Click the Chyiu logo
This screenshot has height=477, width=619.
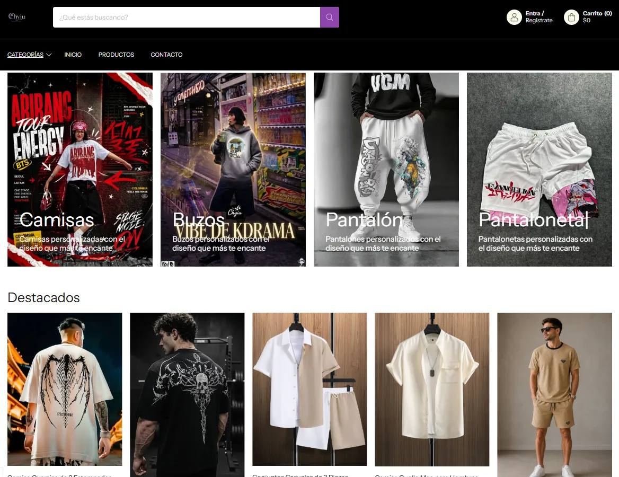(17, 16)
